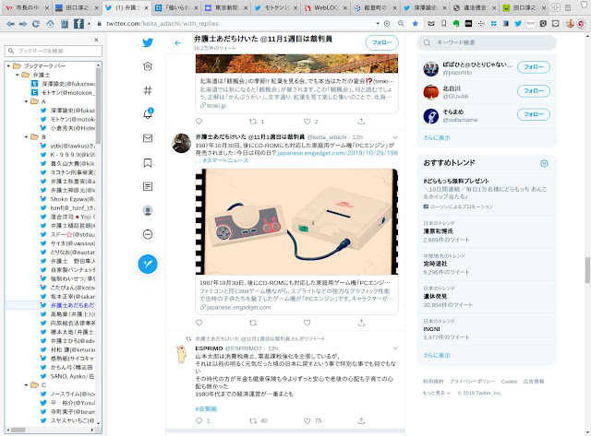The width and height of the screenshot is (591, 436).
Task: Follow suggested user ぽぽひと
Action: tap(534, 67)
